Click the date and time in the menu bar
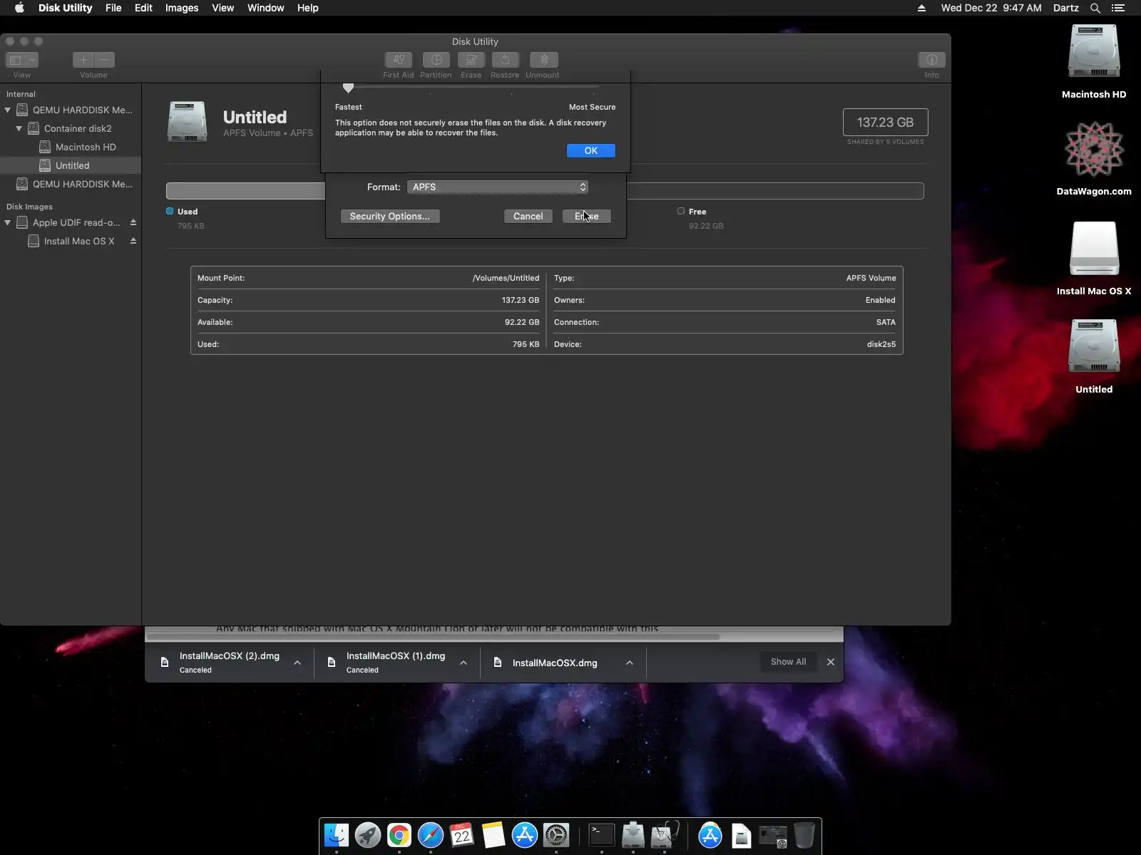1141x855 pixels. [991, 8]
